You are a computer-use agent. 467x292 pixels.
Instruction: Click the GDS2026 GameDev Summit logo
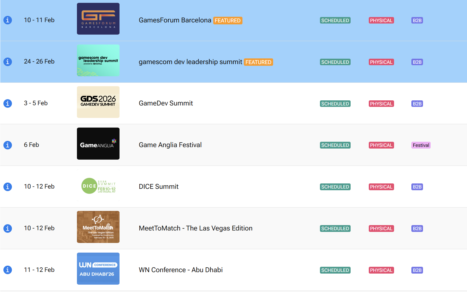(98, 102)
